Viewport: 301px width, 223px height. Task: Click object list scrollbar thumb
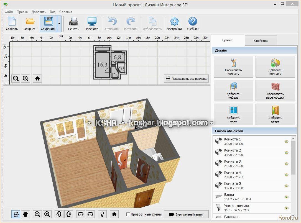293,157
